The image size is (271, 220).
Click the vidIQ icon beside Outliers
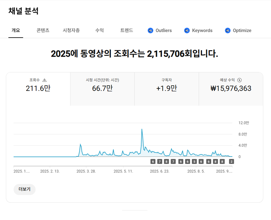(x=150, y=31)
